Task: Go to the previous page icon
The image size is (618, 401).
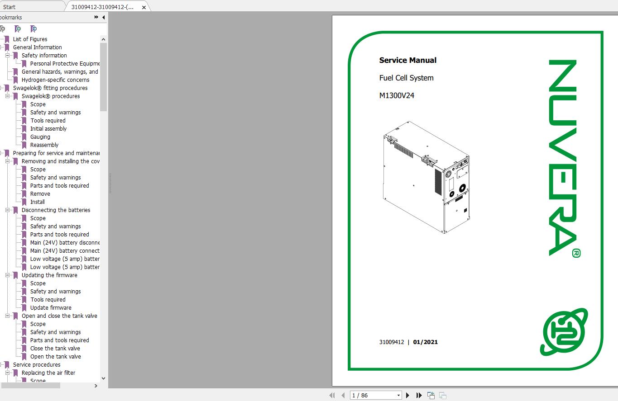Action: click(343, 395)
